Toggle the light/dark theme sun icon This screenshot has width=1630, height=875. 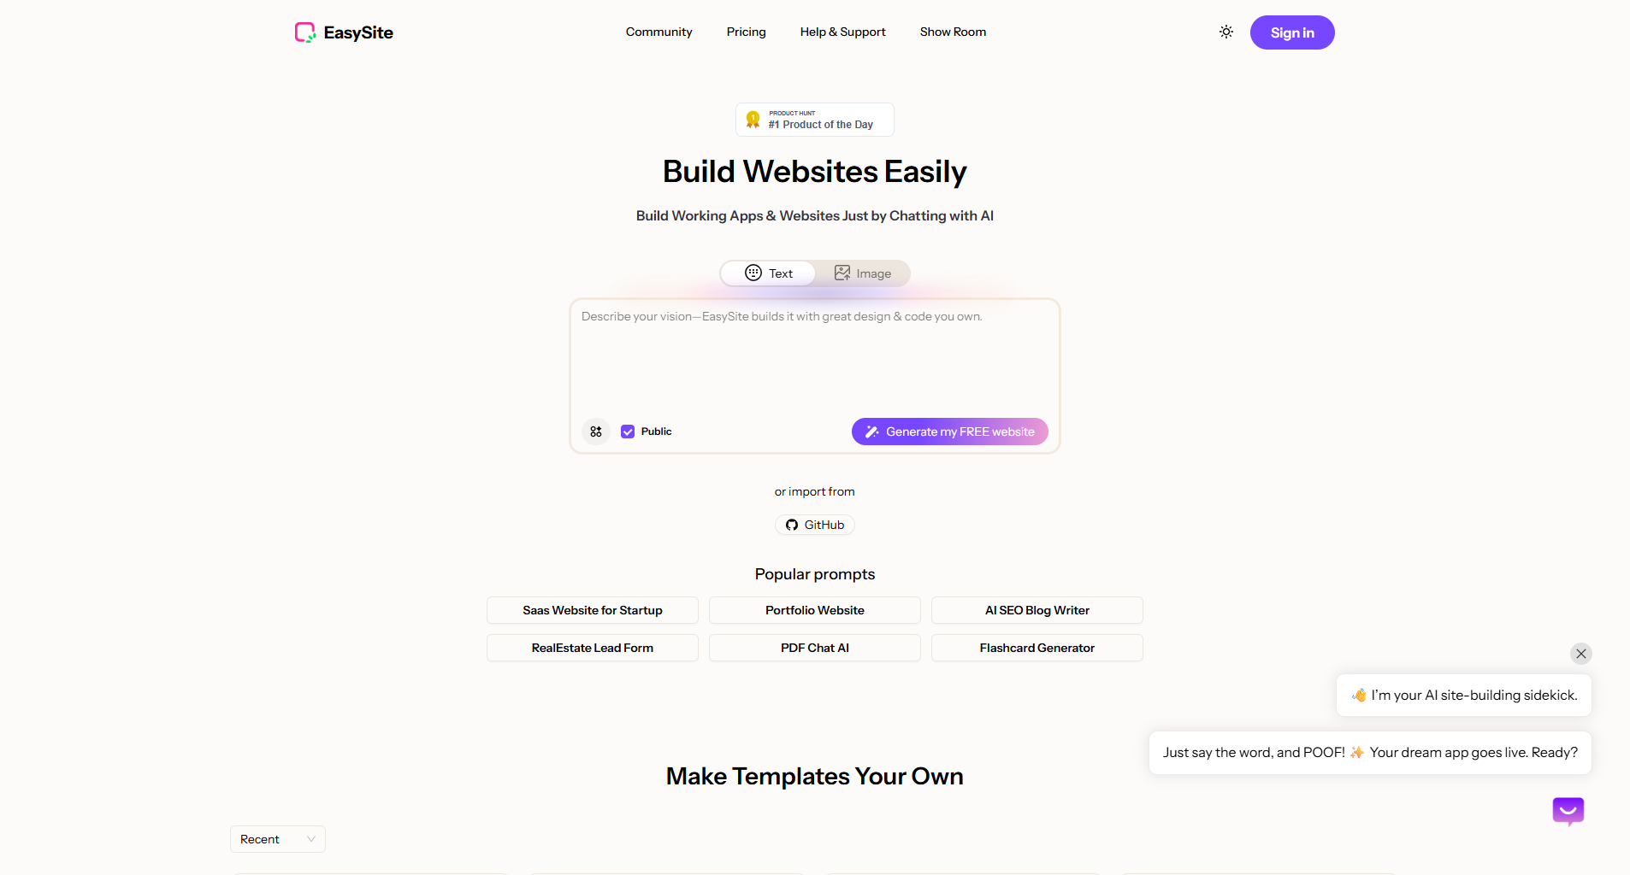coord(1226,32)
